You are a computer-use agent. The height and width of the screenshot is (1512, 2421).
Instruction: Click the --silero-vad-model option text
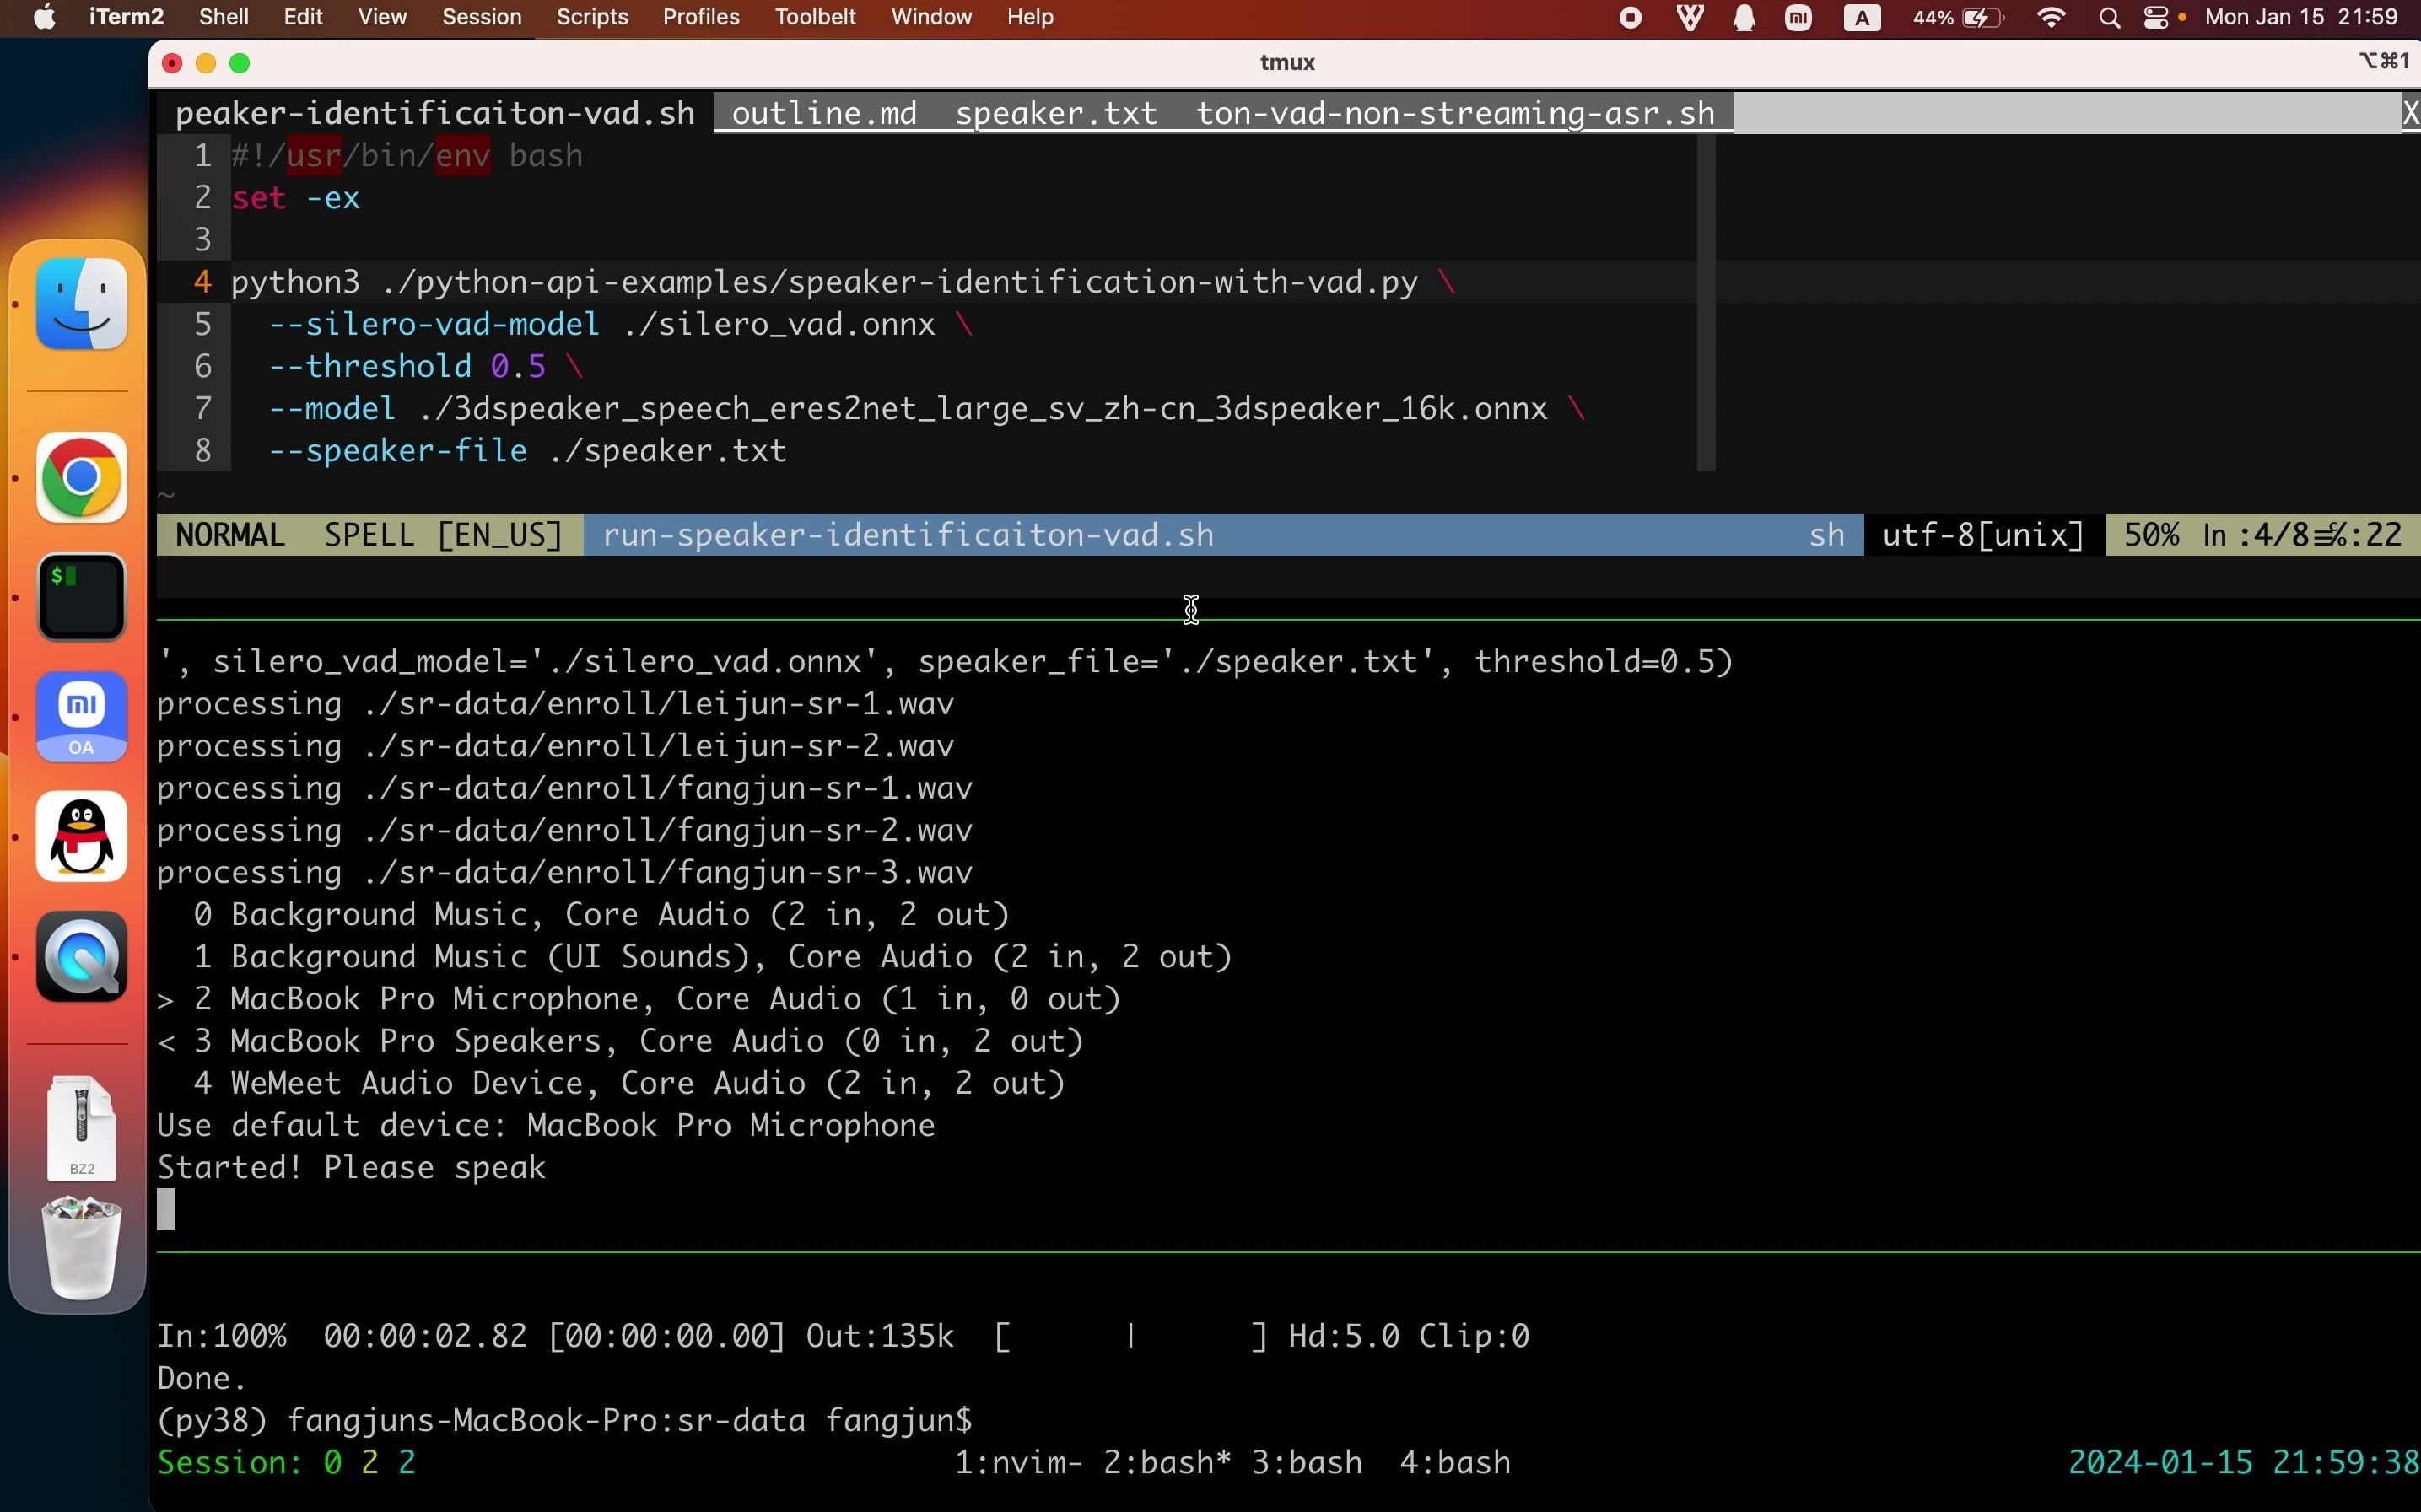(434, 324)
